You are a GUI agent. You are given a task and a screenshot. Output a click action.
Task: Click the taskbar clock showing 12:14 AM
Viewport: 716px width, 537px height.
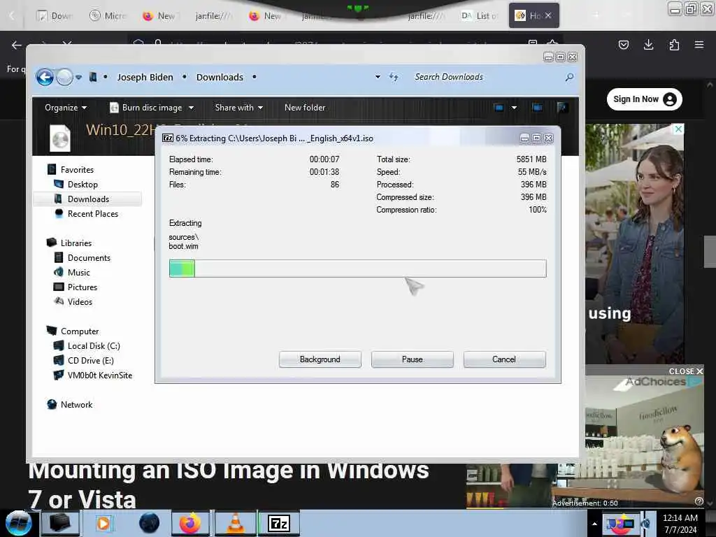(680, 524)
